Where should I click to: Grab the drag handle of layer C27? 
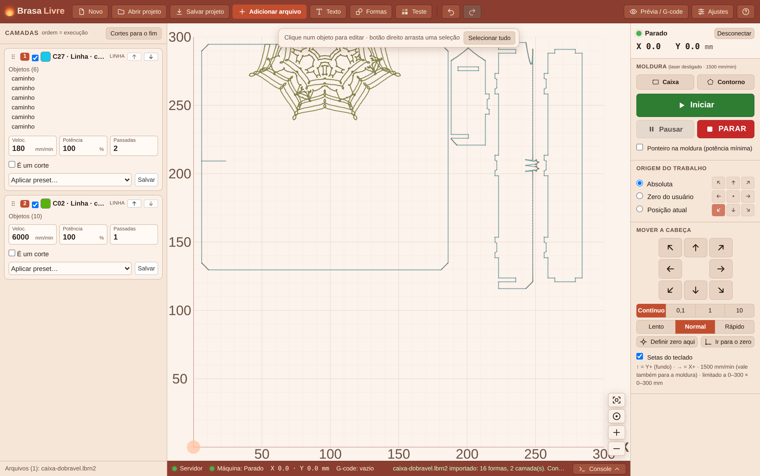click(x=13, y=57)
